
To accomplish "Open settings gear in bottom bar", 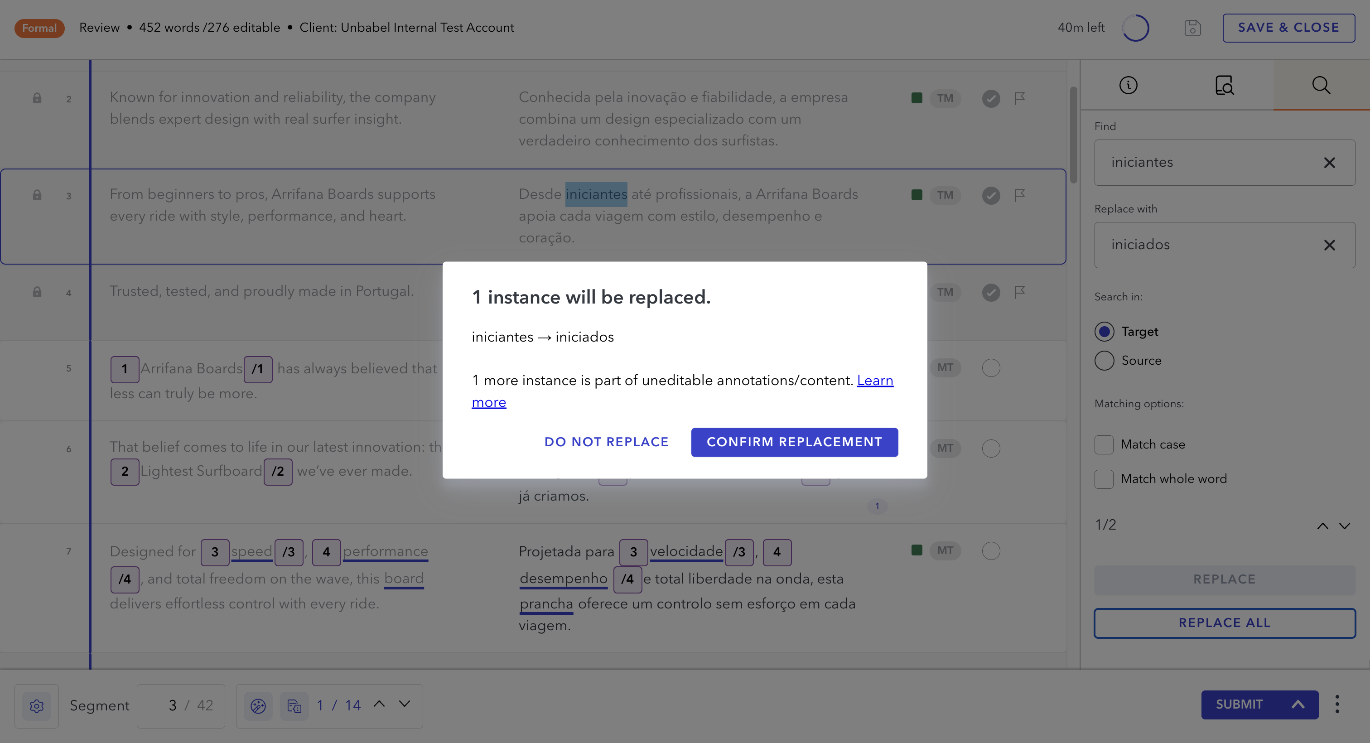I will pyautogui.click(x=37, y=706).
